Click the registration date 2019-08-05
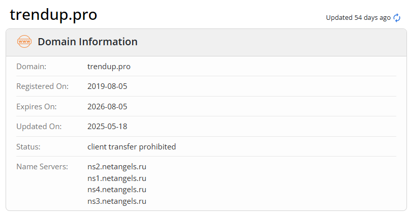Image resolution: width=408 pixels, height=214 pixels. point(107,86)
